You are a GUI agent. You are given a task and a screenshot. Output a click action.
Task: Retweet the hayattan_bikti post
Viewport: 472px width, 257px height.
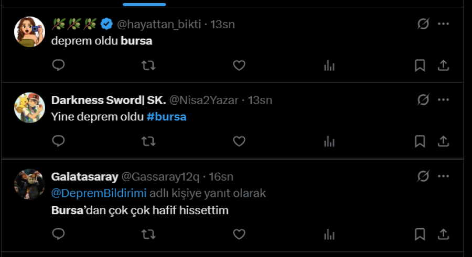[148, 65]
